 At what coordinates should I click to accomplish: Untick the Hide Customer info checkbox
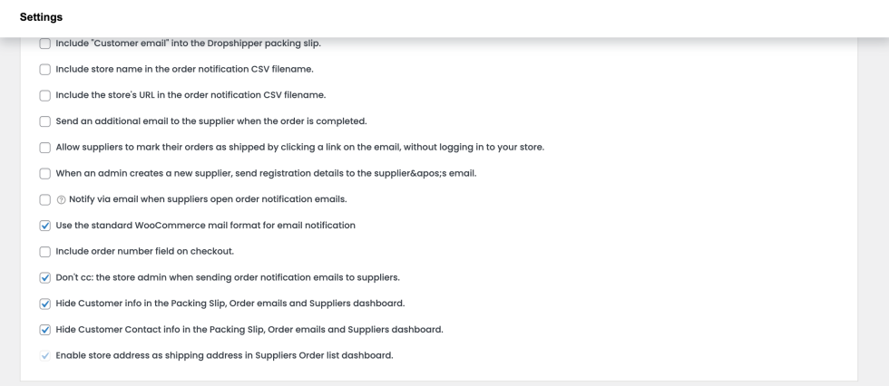(45, 304)
